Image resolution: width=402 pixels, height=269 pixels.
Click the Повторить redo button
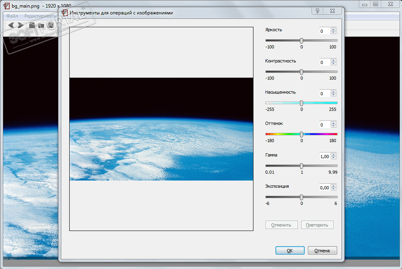pos(317,225)
